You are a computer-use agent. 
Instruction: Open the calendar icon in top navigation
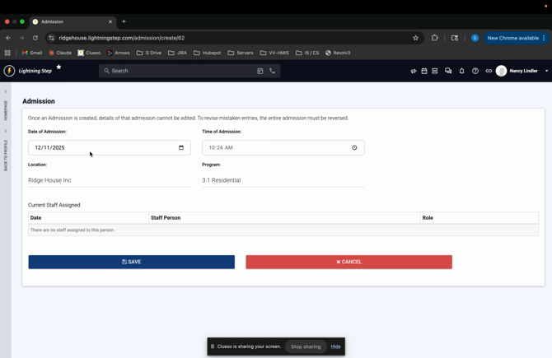click(424, 71)
